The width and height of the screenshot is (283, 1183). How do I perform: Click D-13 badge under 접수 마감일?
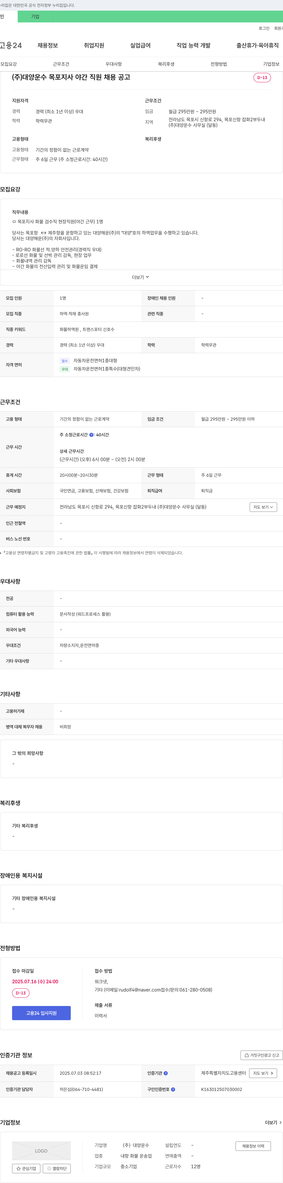point(21,993)
